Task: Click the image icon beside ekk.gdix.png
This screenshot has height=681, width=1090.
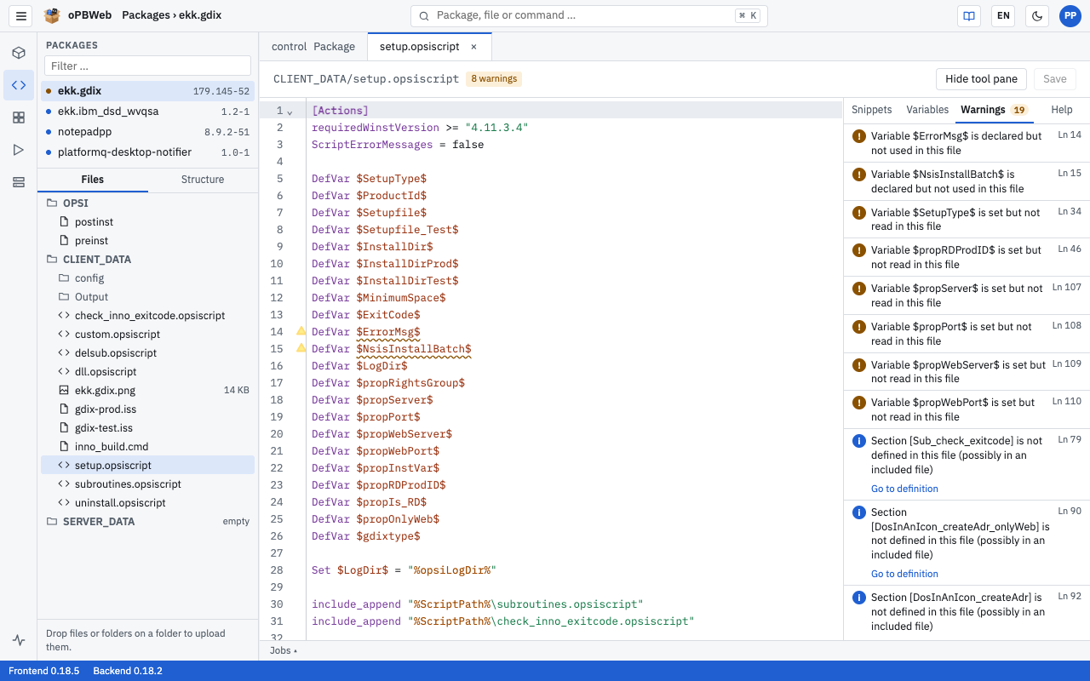Action: 64,391
